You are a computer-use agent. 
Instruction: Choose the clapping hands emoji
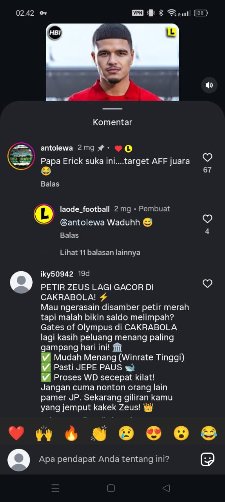[99, 433]
